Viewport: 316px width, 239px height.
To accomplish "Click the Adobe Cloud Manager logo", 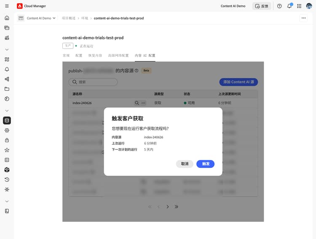I will point(19,6).
